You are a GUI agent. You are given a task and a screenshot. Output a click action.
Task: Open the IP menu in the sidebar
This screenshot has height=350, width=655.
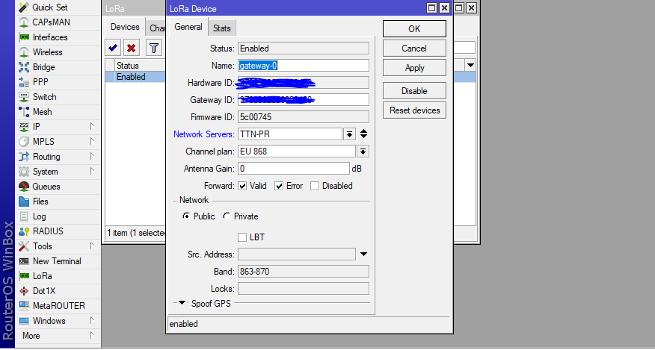click(58, 126)
